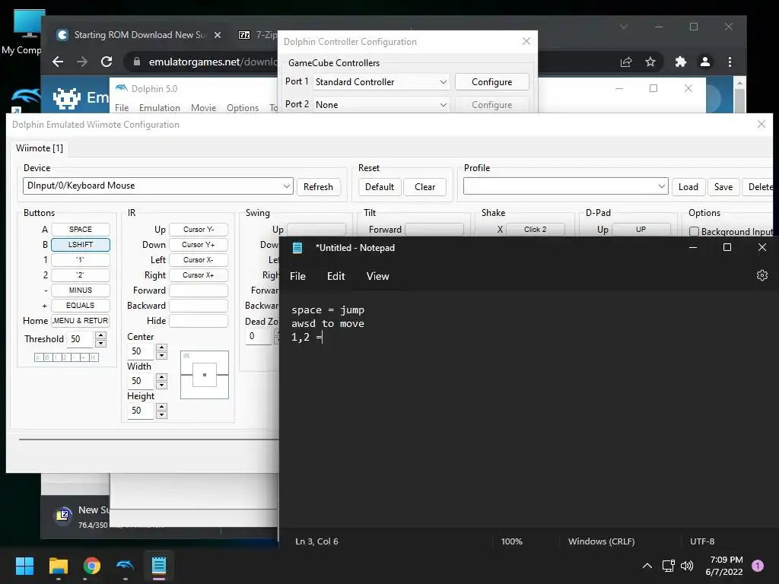
Task: Open Port 2 None dropdown
Action: tap(380, 105)
